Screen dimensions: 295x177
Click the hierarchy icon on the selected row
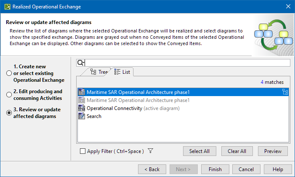tap(285, 92)
